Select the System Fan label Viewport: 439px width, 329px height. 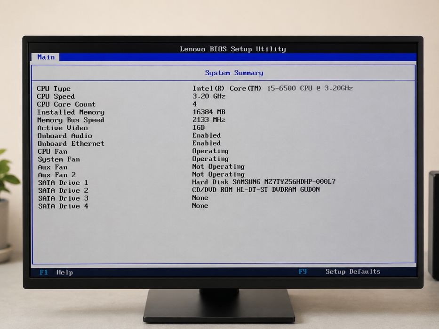[x=59, y=159]
